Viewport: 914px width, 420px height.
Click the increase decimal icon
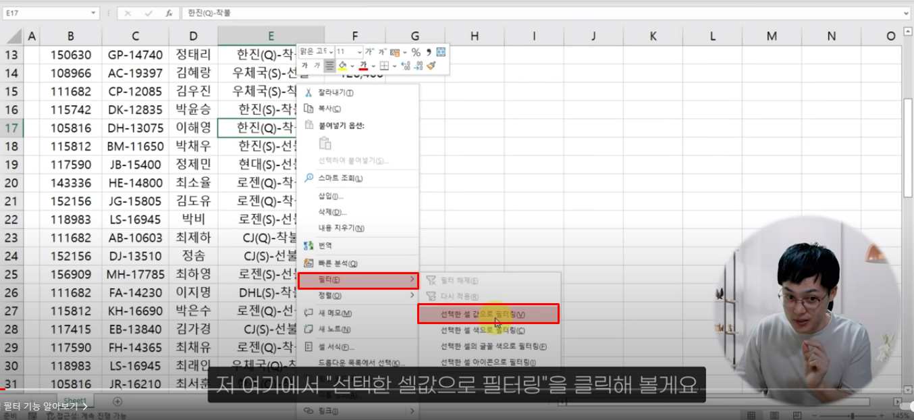406,65
